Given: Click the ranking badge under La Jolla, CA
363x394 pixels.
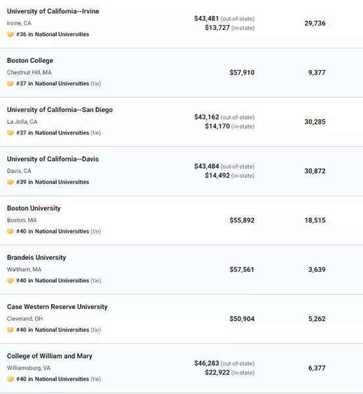Looking at the screenshot, I should pos(10,133).
